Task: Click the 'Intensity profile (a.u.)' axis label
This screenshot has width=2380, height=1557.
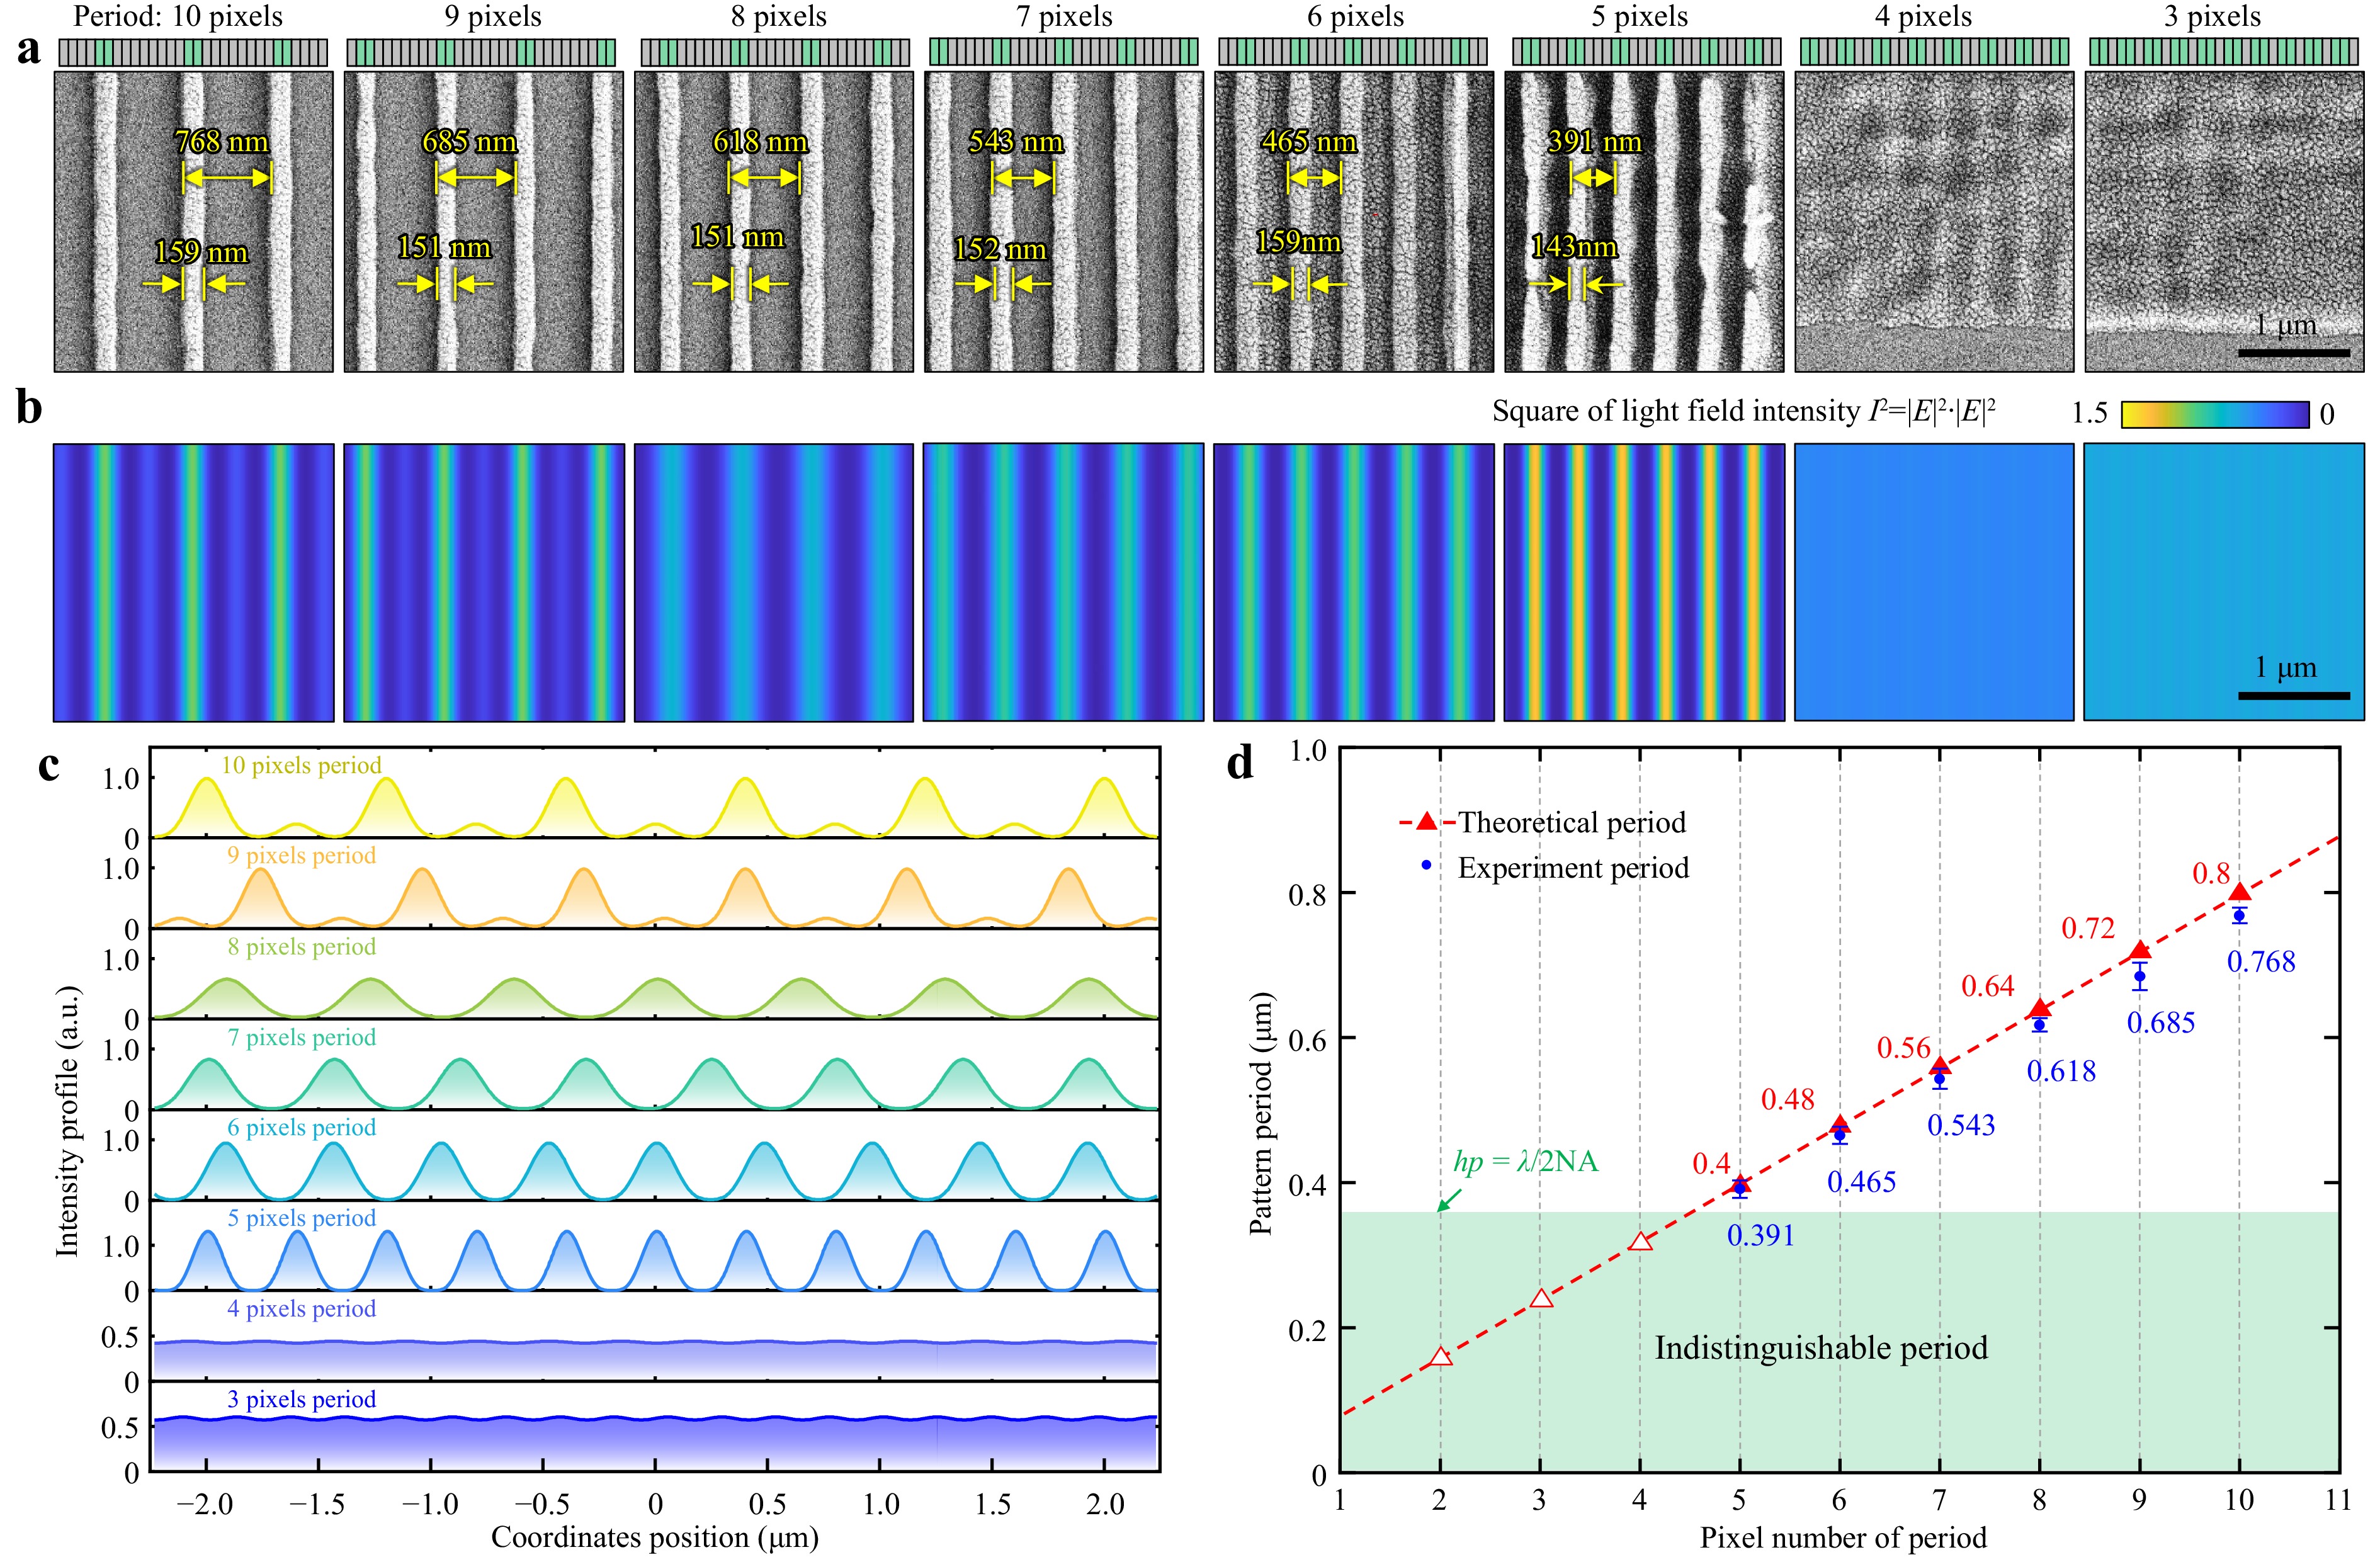Action: click(x=67, y=1121)
